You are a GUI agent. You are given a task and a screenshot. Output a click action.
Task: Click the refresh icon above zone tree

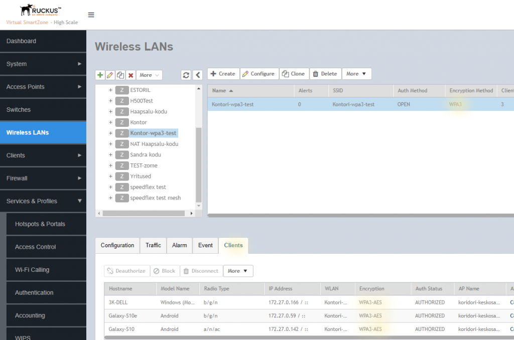coord(186,75)
